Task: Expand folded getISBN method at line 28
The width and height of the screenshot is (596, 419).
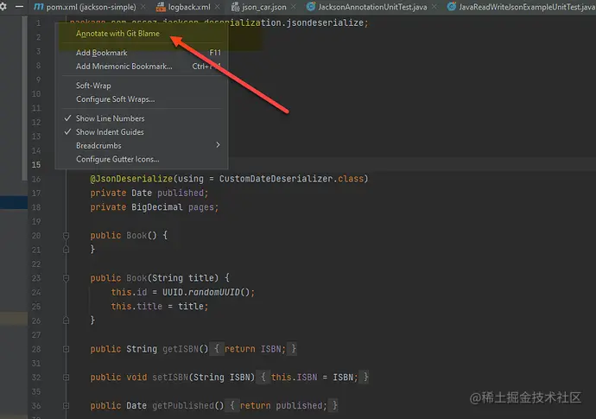Action: 66,349
